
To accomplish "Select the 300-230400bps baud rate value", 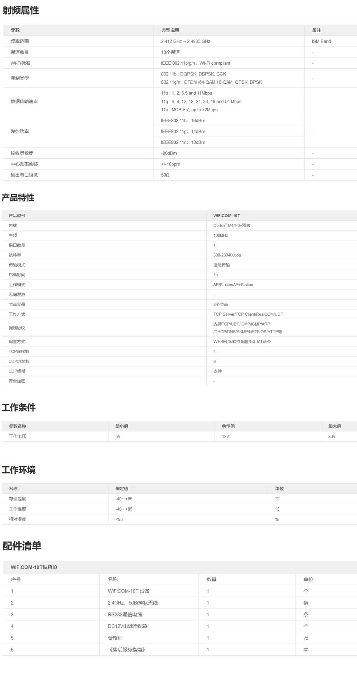I will (227, 255).
